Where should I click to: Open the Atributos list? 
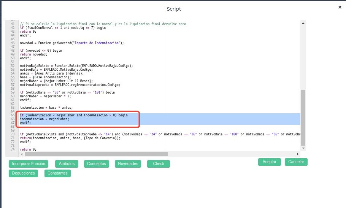coord(67,164)
